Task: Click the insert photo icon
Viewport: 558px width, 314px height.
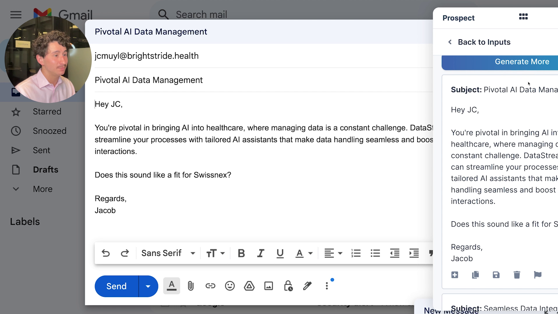Action: [x=269, y=286]
